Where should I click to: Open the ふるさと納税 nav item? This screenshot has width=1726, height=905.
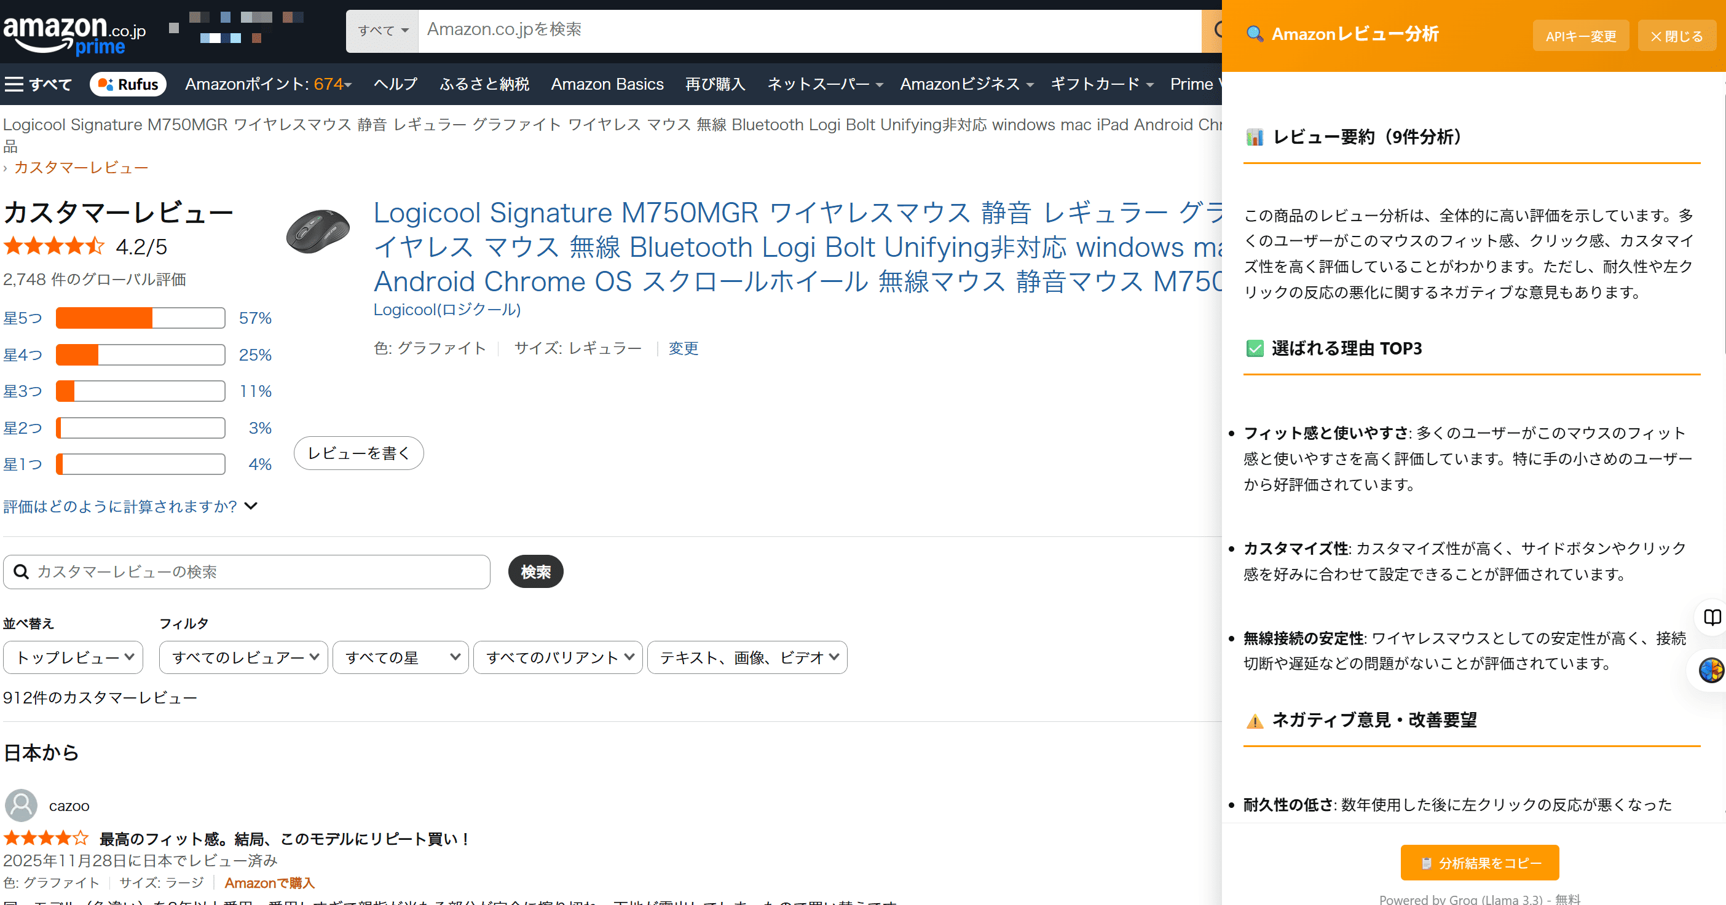[484, 84]
